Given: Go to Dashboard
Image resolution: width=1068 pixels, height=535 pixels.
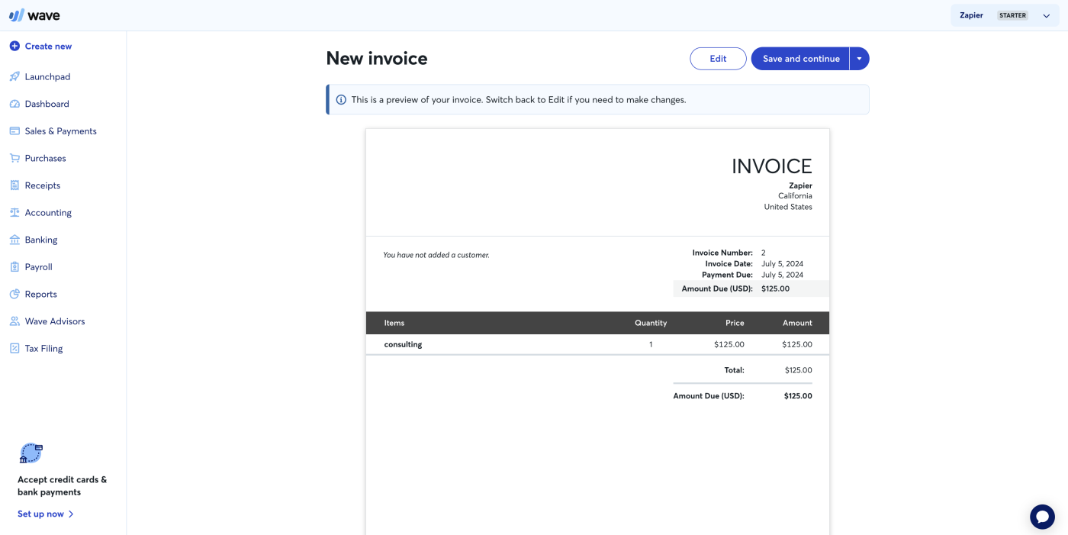Looking at the screenshot, I should click(x=47, y=104).
